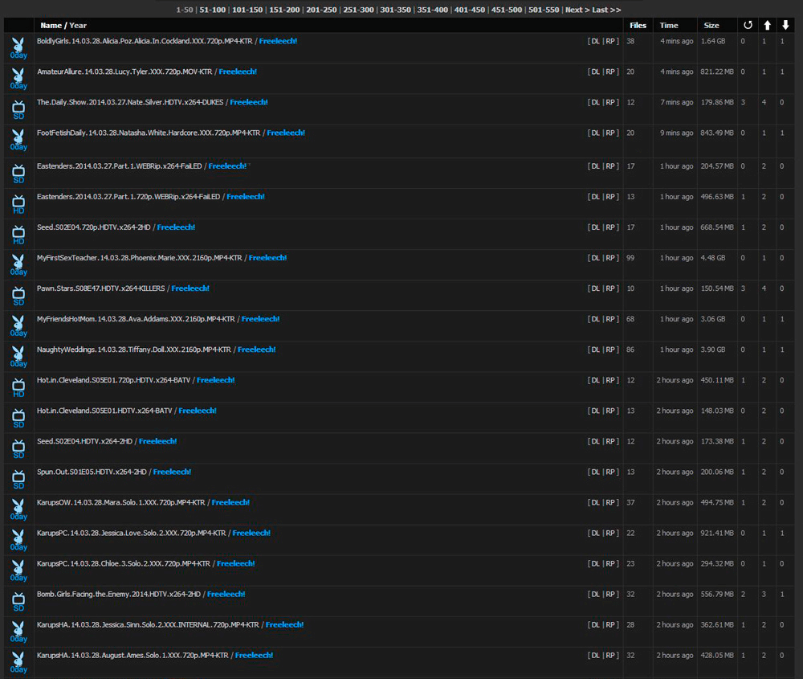Click SD icon for Seed.S02E04.HDTV row
This screenshot has height=679, width=803.
tap(18, 448)
